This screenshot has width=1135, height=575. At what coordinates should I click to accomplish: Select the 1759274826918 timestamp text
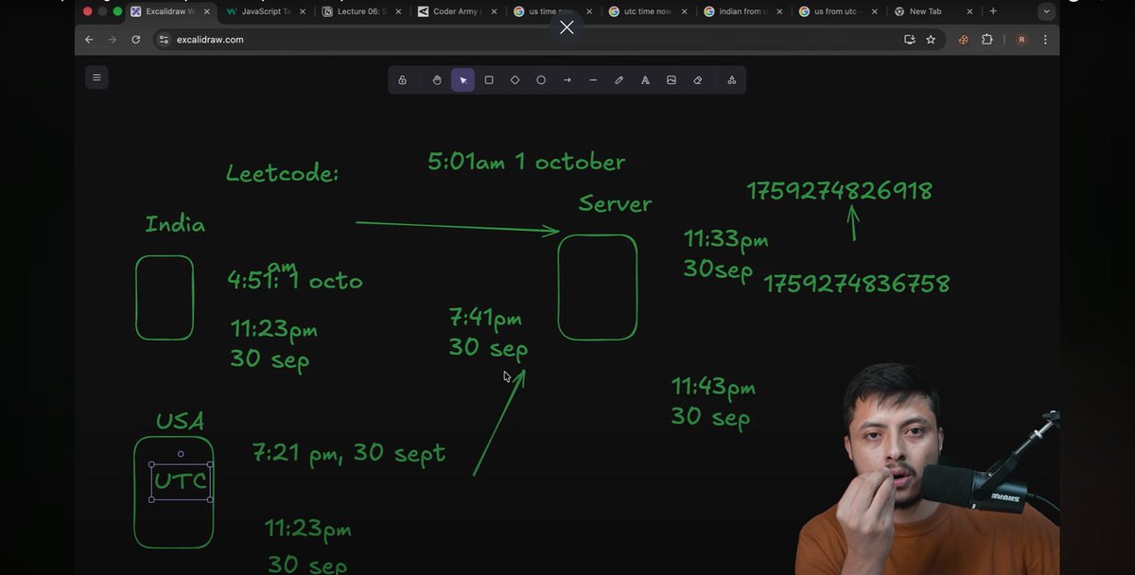[x=840, y=190]
